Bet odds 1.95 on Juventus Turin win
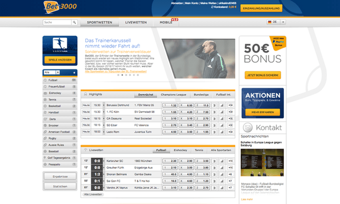 [202, 132]
